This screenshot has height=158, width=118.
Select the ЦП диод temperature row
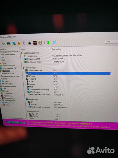click(31, 76)
